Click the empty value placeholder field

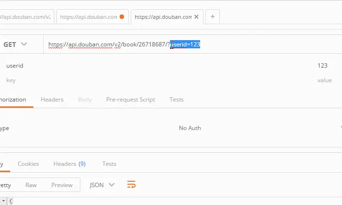pos(325,80)
